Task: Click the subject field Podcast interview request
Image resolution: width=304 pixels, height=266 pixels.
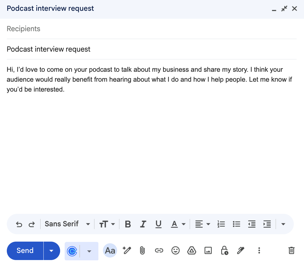Action: [152, 49]
